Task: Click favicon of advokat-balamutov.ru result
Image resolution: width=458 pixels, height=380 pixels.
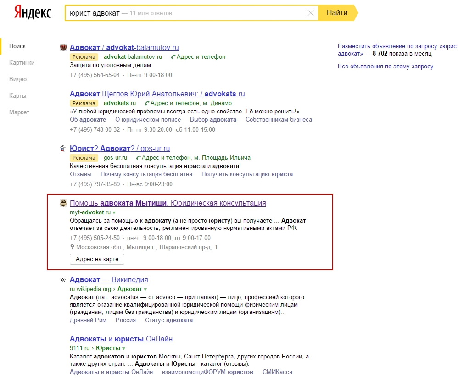Action: coord(63,47)
